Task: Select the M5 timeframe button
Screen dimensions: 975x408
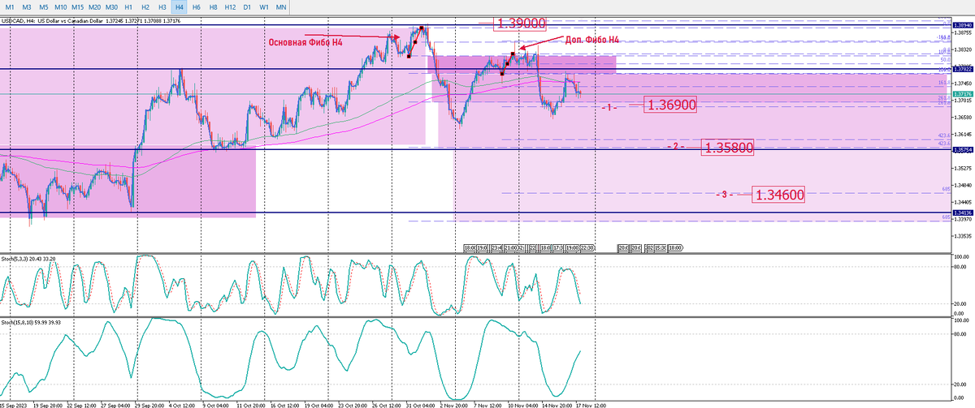Action: [44, 6]
